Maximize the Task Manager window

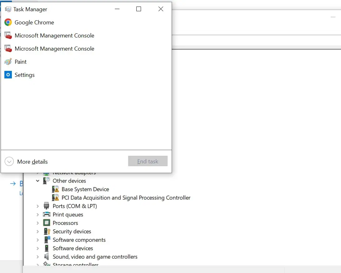(139, 9)
